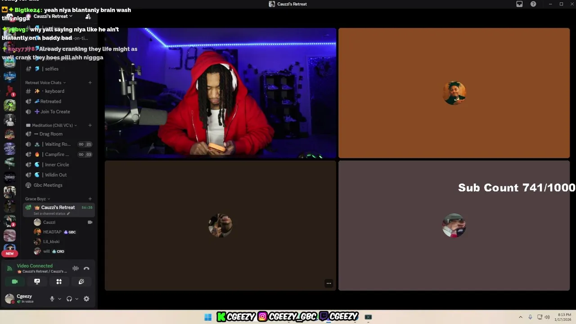Add channel to Meditation category

(x=90, y=126)
